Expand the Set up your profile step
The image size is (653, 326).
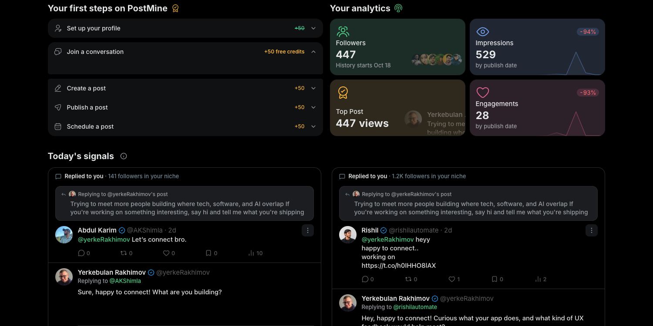pos(313,28)
